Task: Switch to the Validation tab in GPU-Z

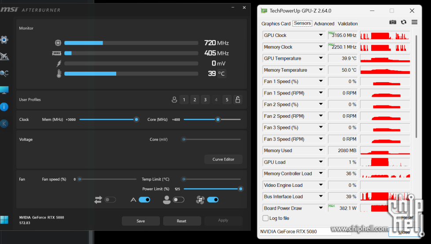Action: point(348,24)
